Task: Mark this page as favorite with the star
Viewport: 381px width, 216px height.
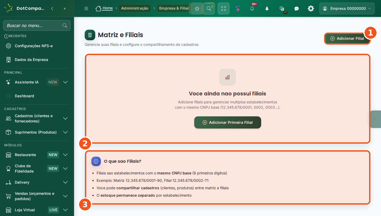Action: (x=197, y=8)
